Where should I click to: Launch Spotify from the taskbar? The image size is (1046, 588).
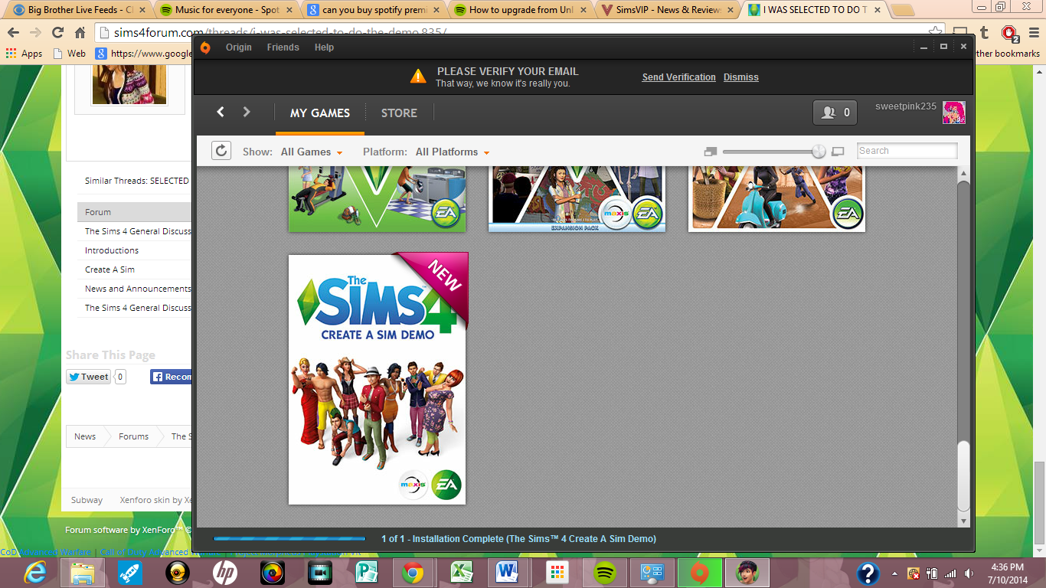605,572
